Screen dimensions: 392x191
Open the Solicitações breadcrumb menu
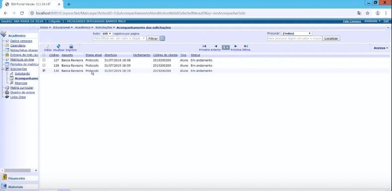tap(105, 27)
